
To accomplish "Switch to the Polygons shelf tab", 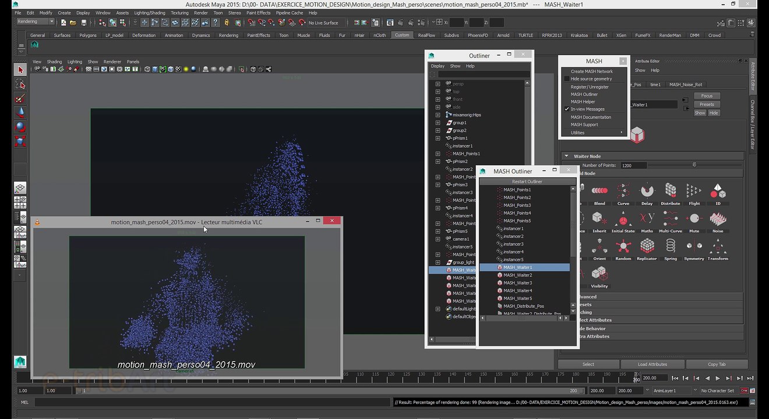I will click(x=88, y=35).
